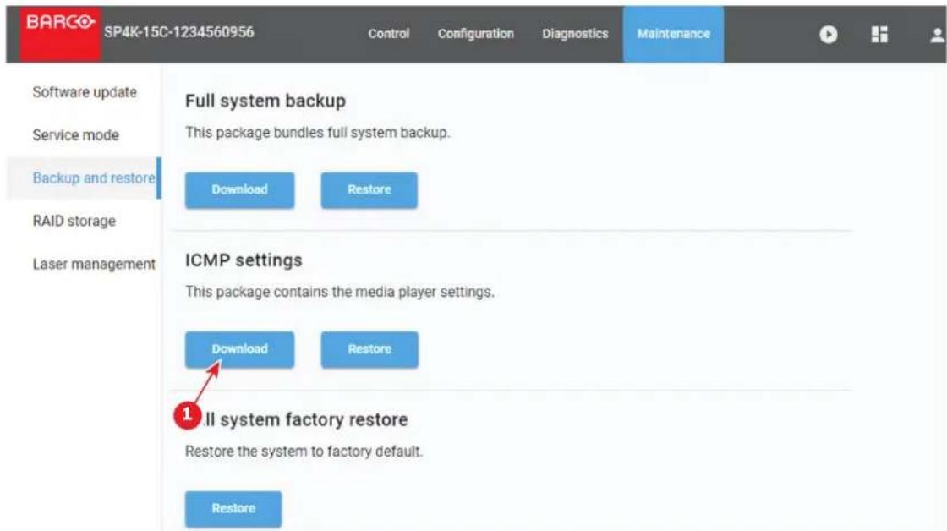Select Service mode in sidebar
Image resolution: width=947 pixels, height=531 pixels.
coord(75,135)
